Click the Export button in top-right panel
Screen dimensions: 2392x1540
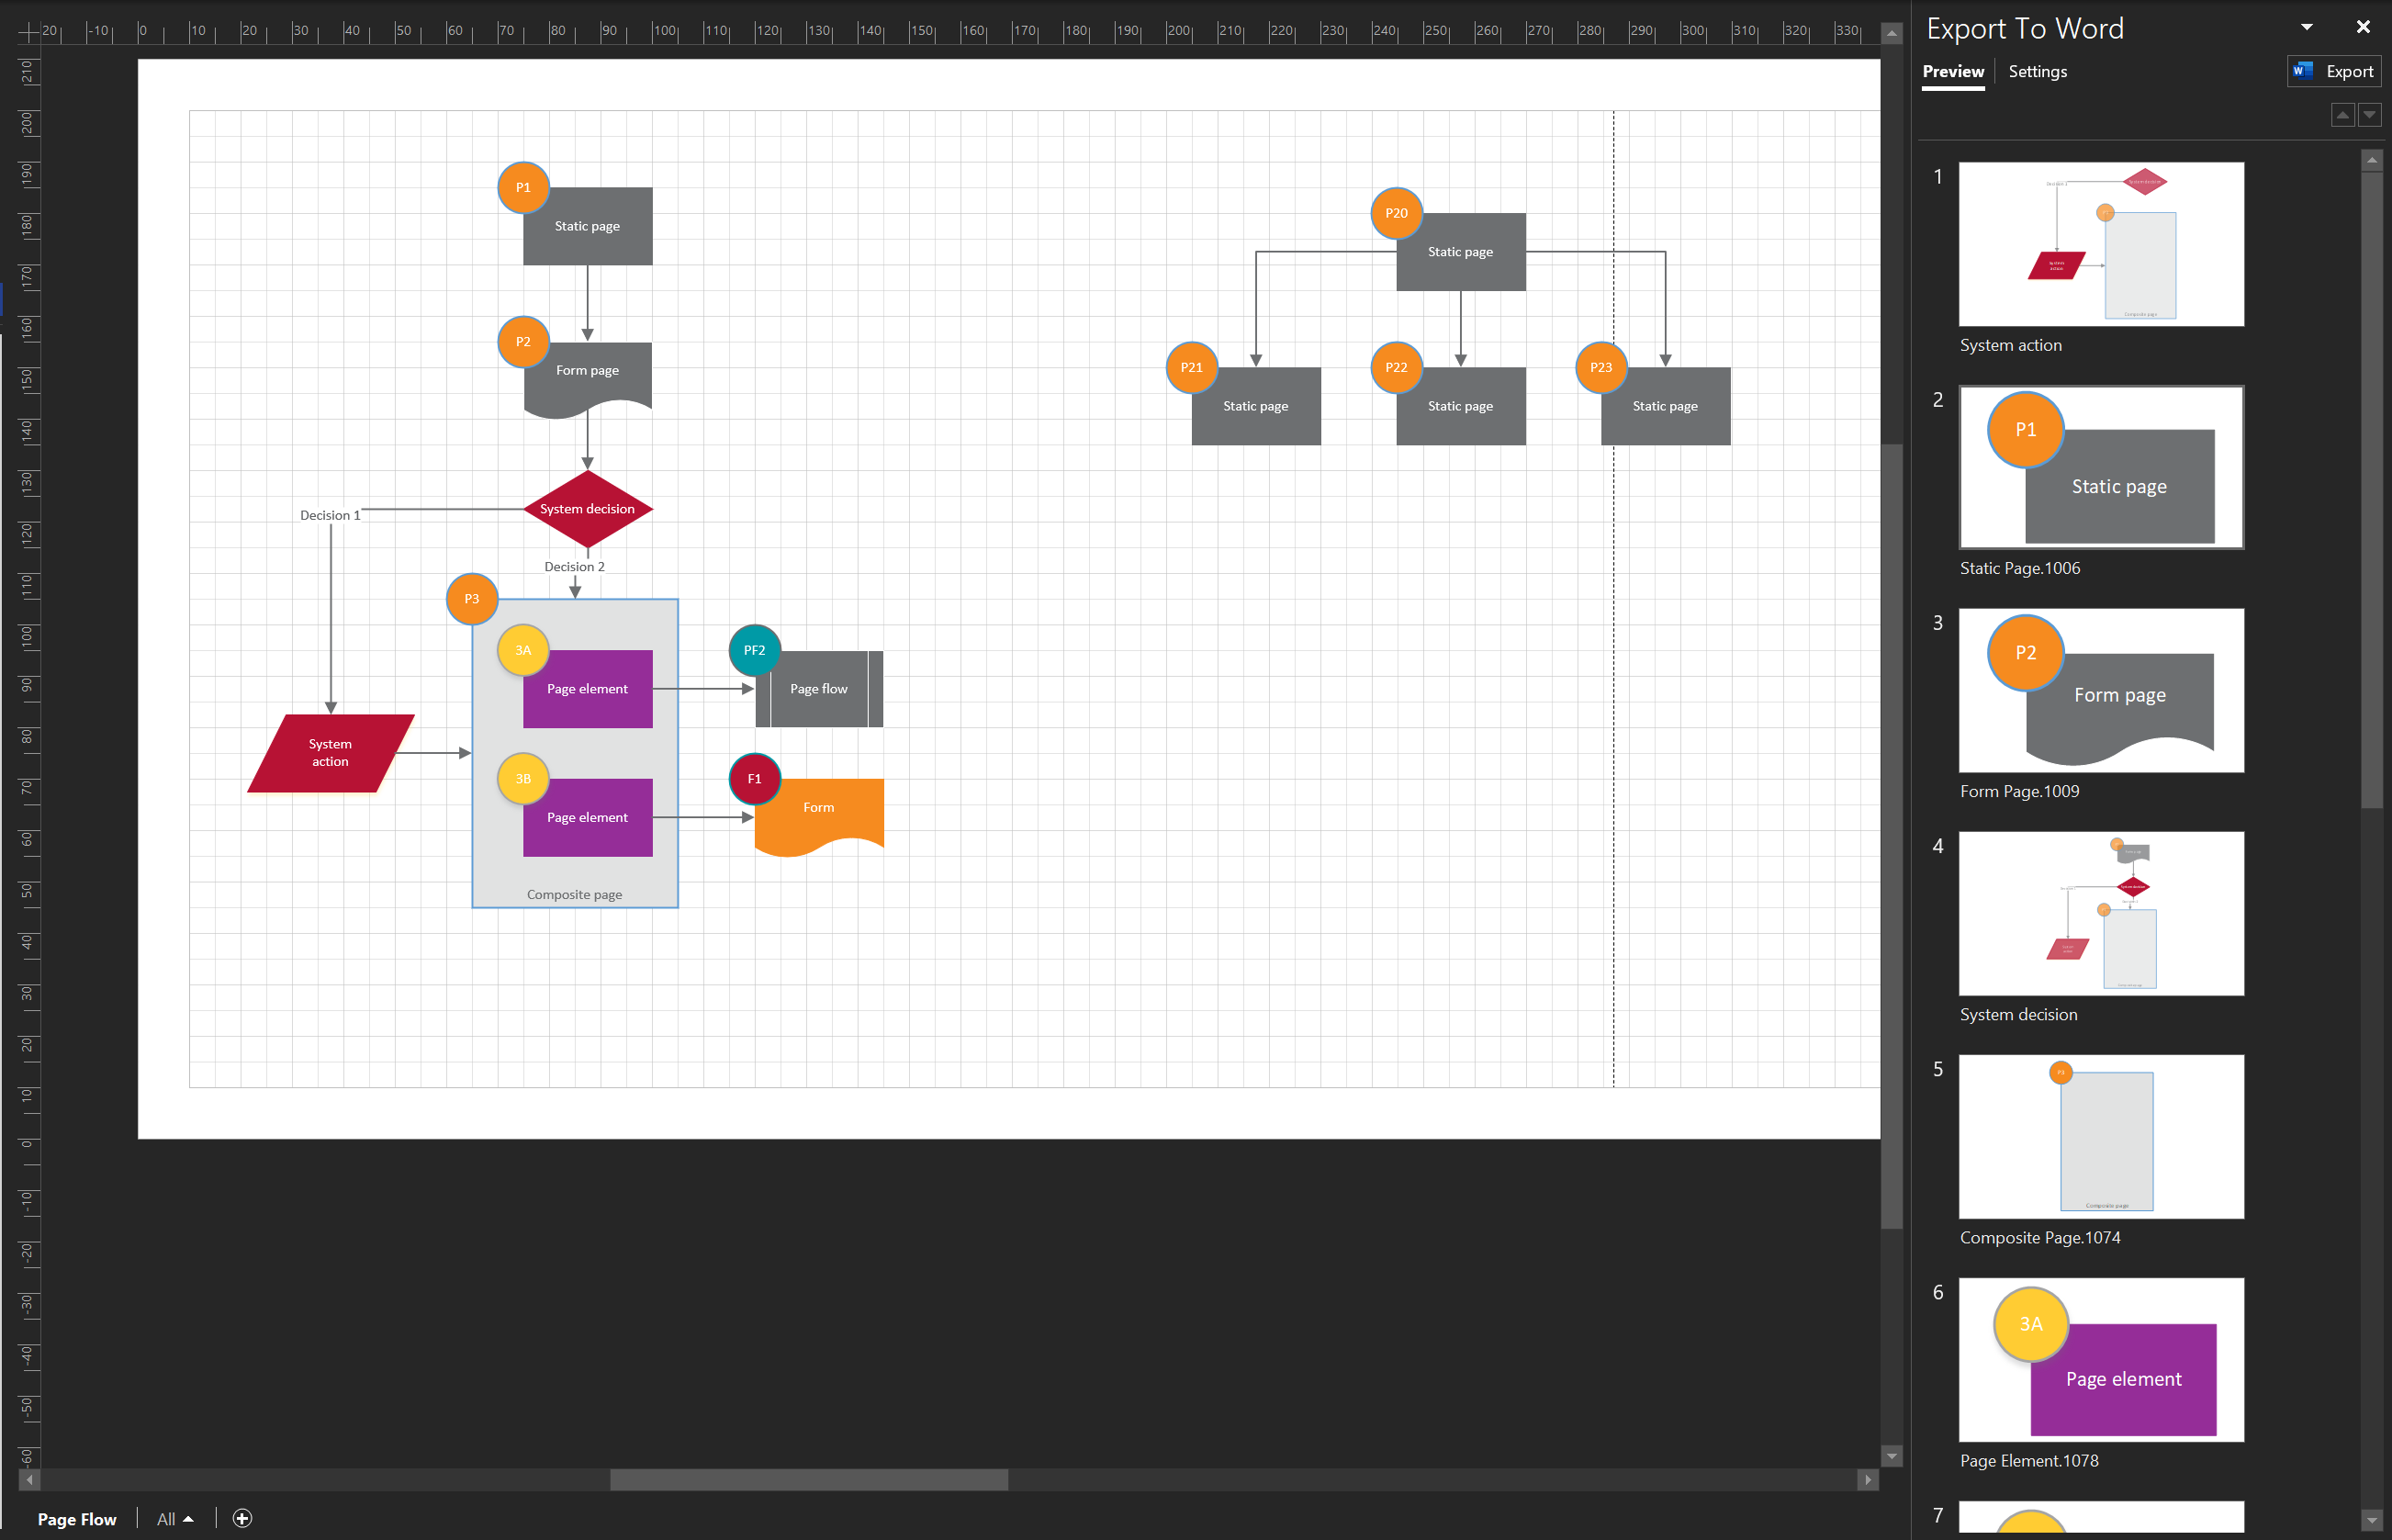coord(2336,72)
